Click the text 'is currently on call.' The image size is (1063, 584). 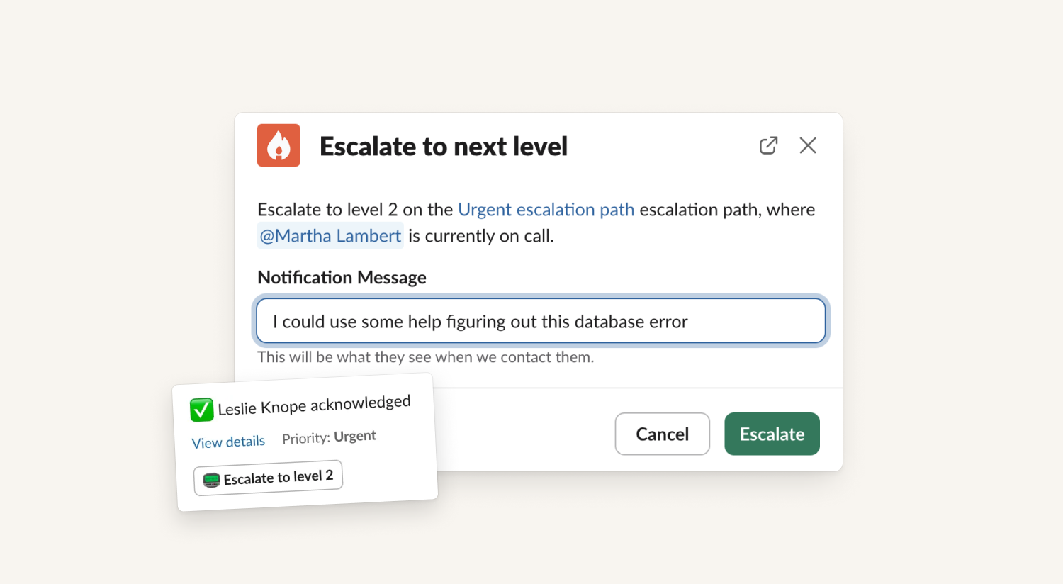(480, 236)
